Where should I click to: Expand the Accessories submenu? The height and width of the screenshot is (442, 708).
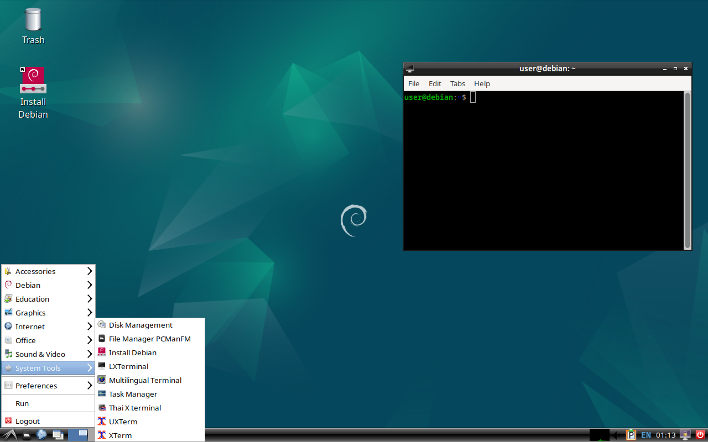[x=48, y=271]
